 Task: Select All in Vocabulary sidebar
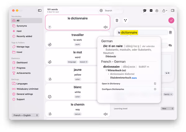27,20
